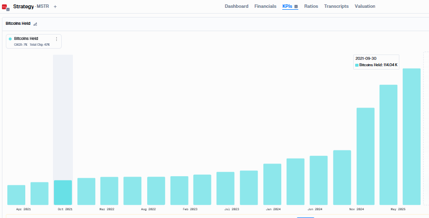The image size is (429, 218).
Task: Click the info badge next to KPIs
Action: [x=296, y=6]
